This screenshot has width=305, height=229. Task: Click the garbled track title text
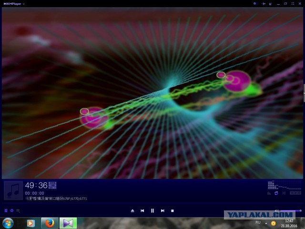pyautogui.click(x=56, y=198)
